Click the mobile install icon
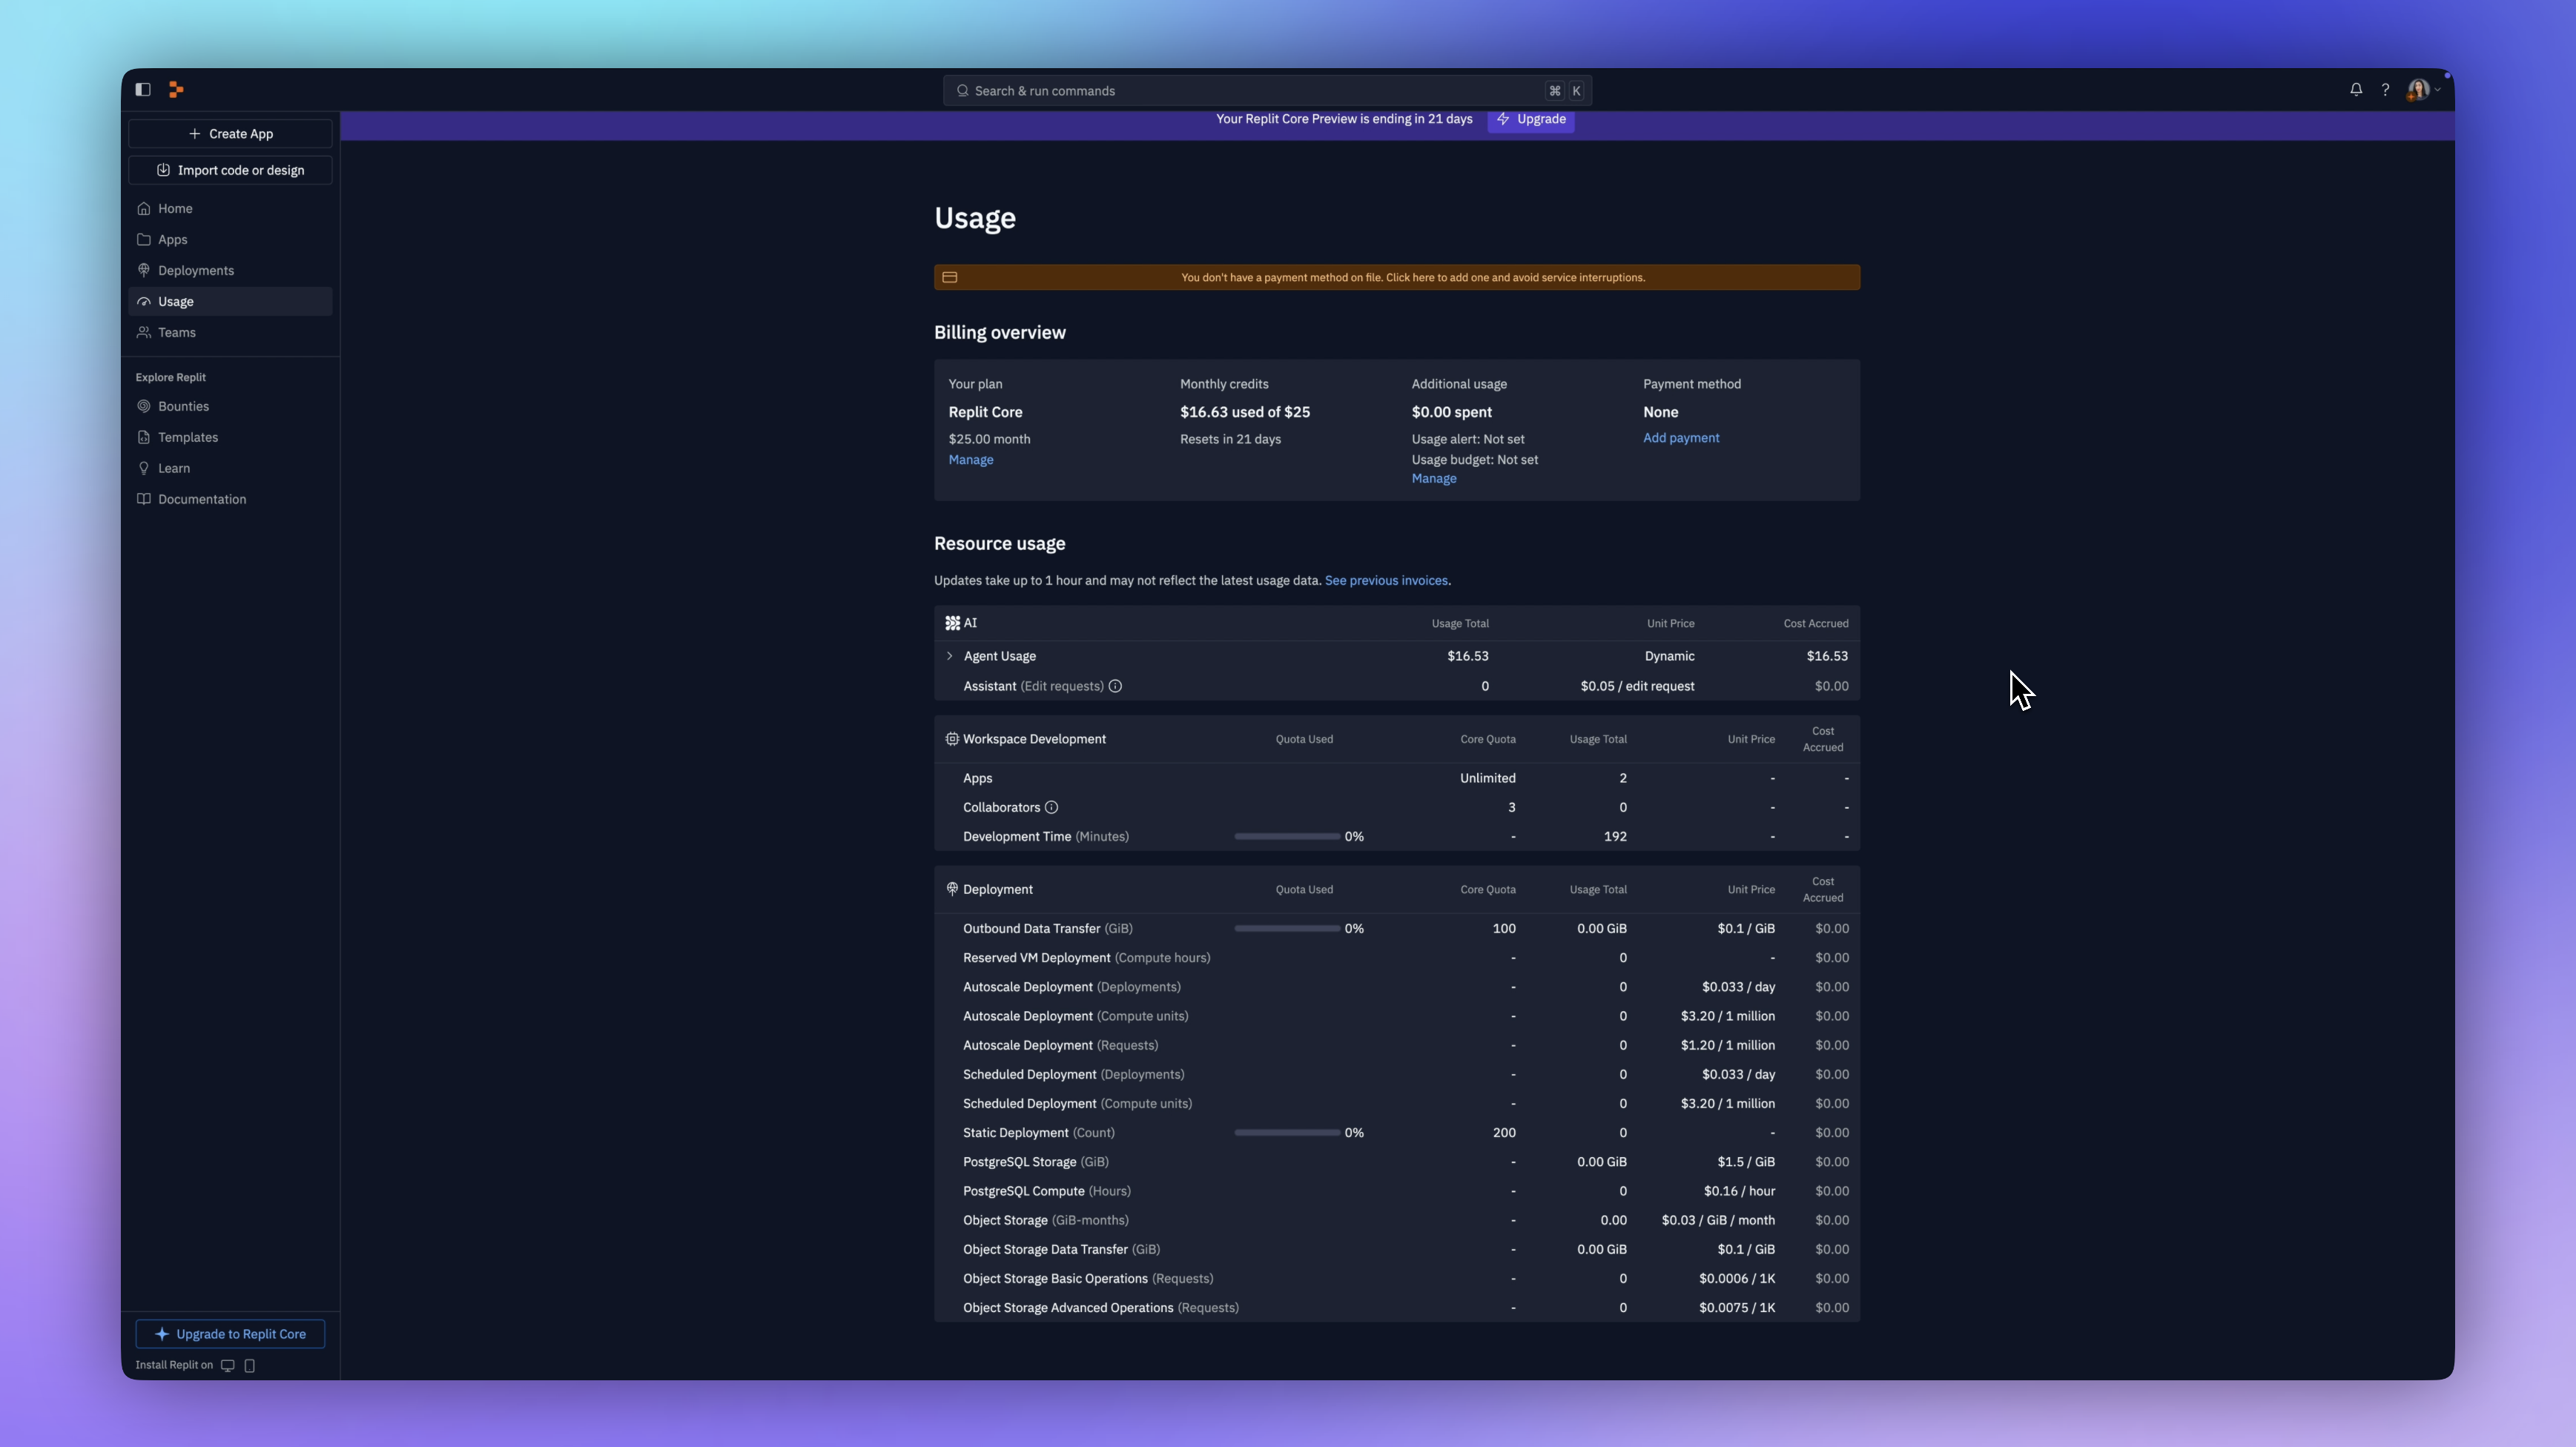 click(250, 1366)
